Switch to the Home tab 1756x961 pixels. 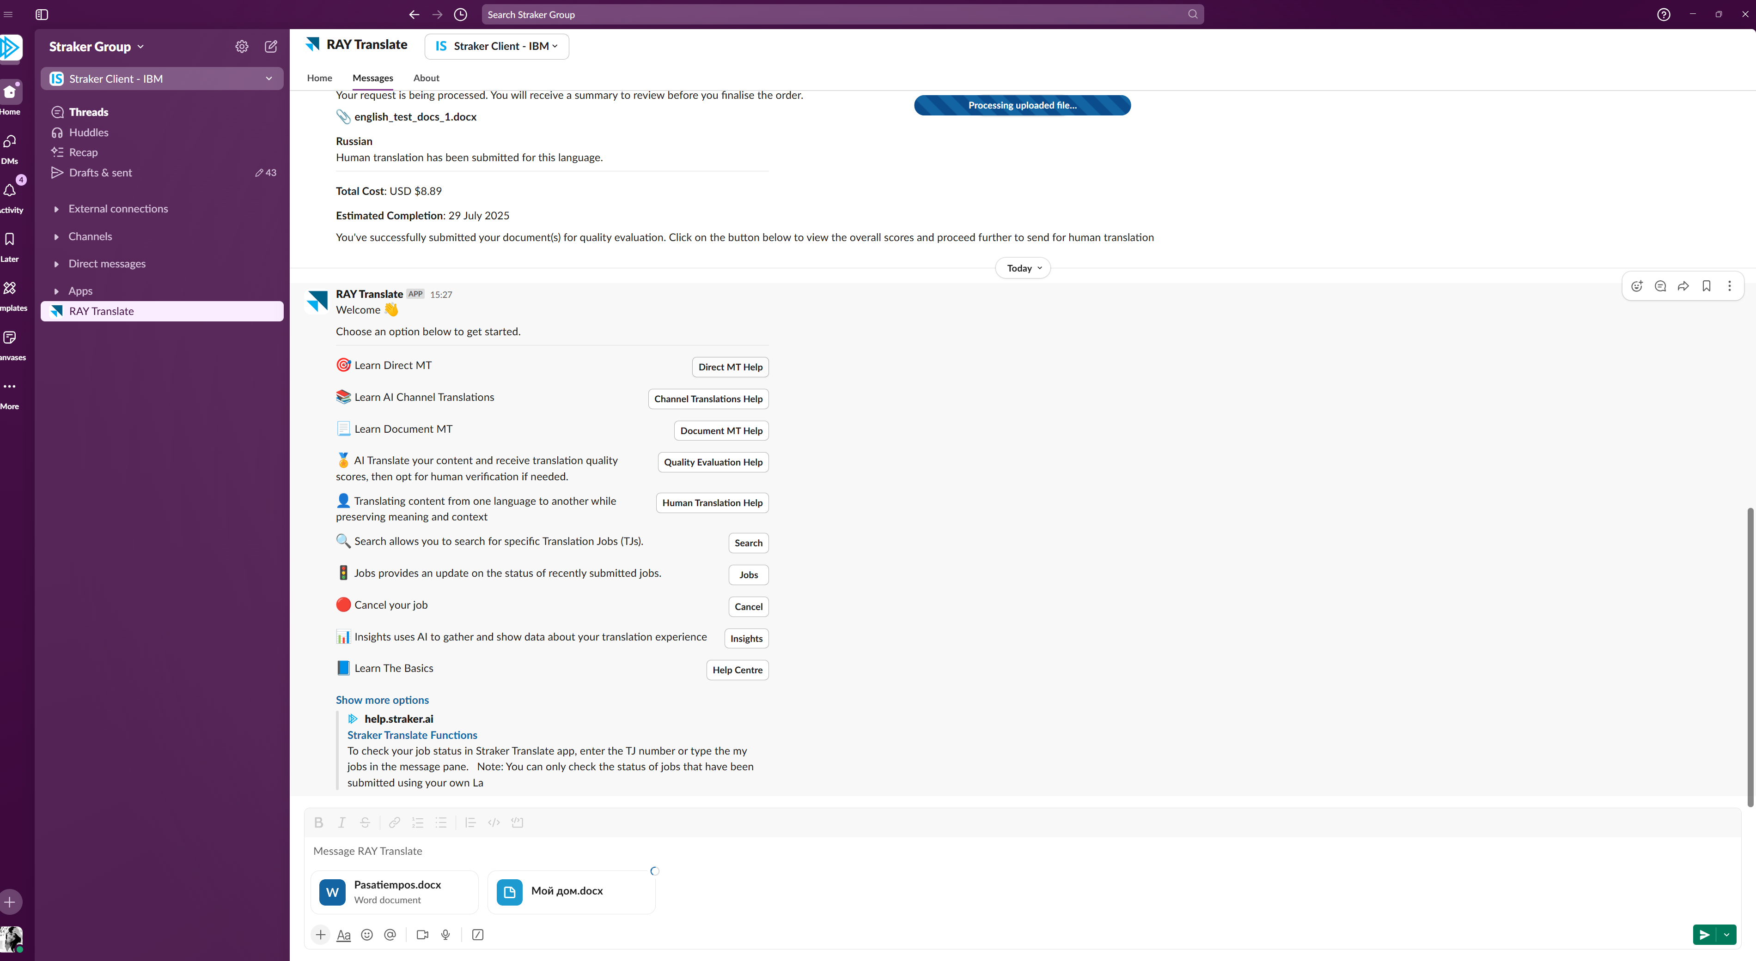(x=319, y=78)
